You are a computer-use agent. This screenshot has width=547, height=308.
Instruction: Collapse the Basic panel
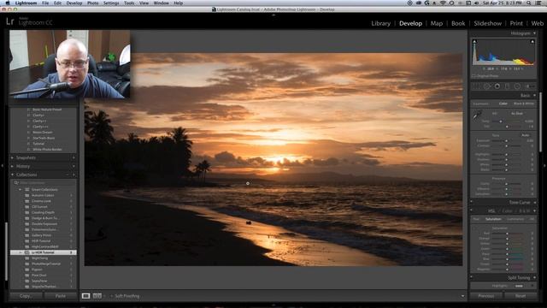click(x=534, y=95)
